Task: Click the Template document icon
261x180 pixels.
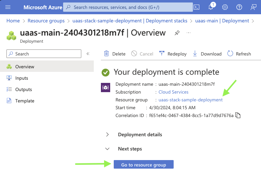Action: tap(9, 101)
